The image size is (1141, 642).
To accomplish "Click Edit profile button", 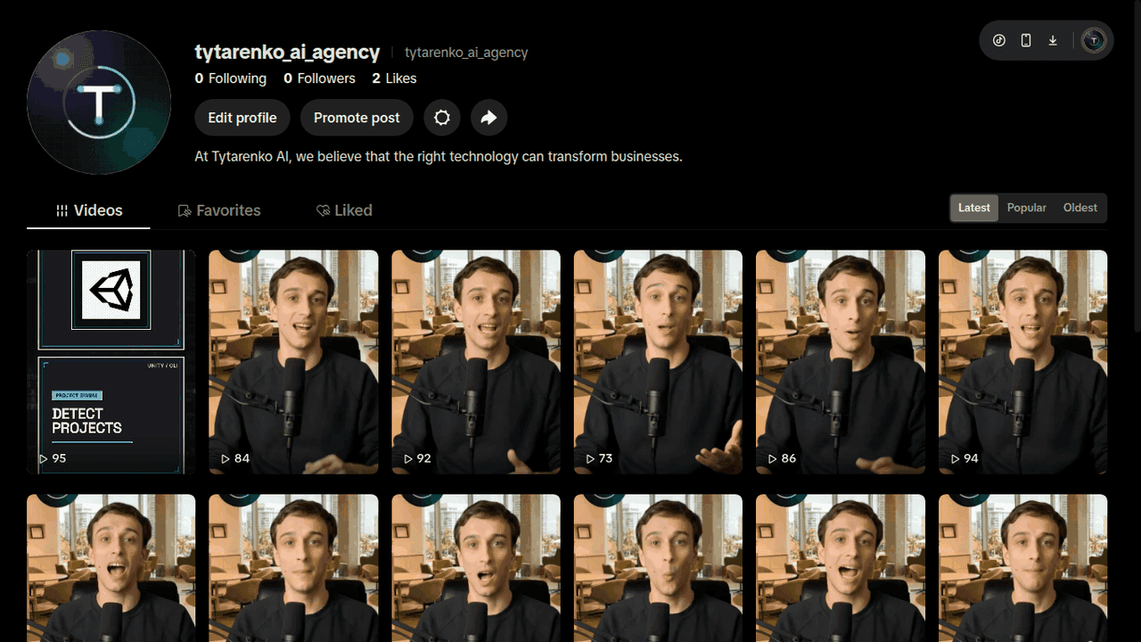I will pos(242,118).
